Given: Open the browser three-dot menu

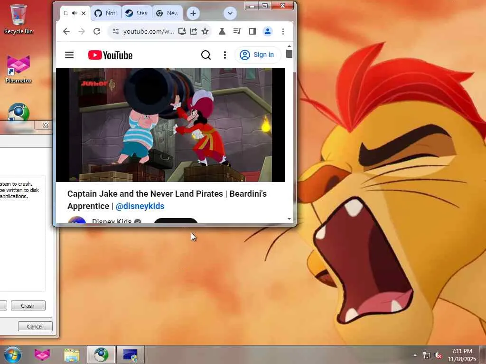Looking at the screenshot, I should pyautogui.click(x=283, y=31).
